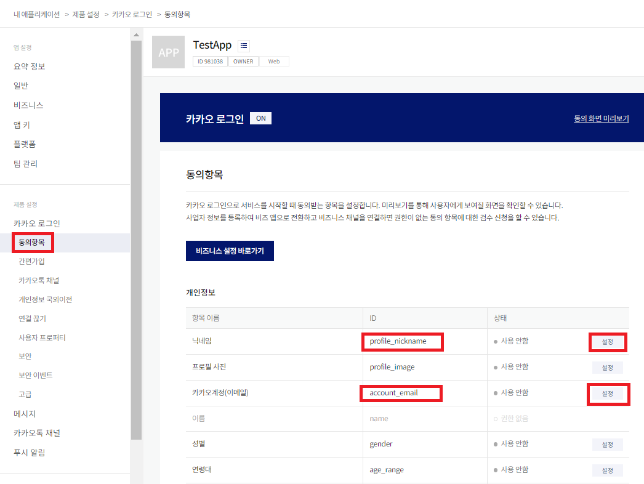Click the APP thumbnail image

(169, 52)
